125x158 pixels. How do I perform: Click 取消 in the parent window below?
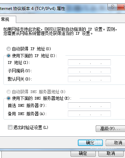coord(111,154)
